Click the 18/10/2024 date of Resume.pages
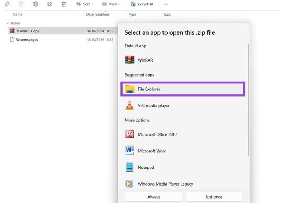Screen dimensions: 281x203 [x=100, y=40]
